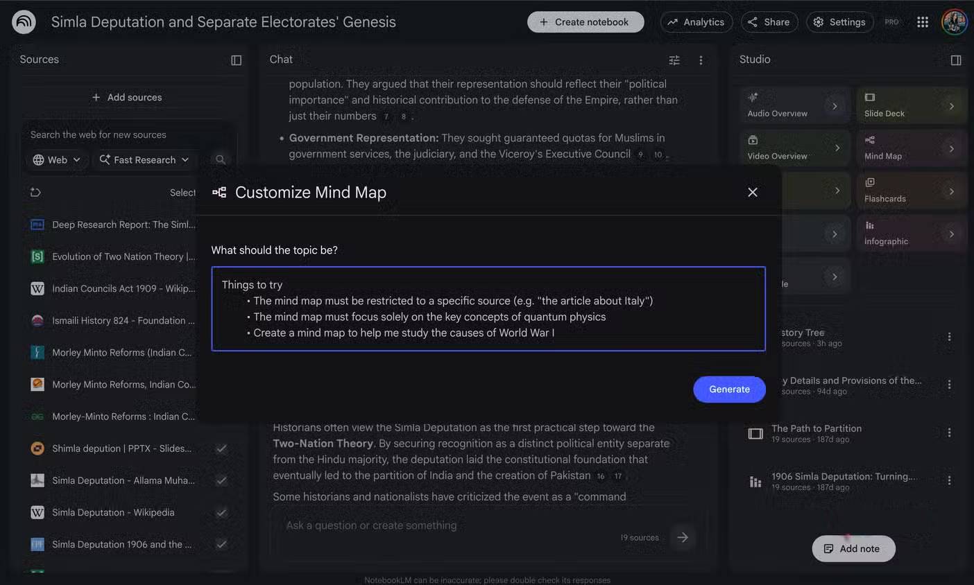
Task: Click Create notebook button
Action: point(586,22)
